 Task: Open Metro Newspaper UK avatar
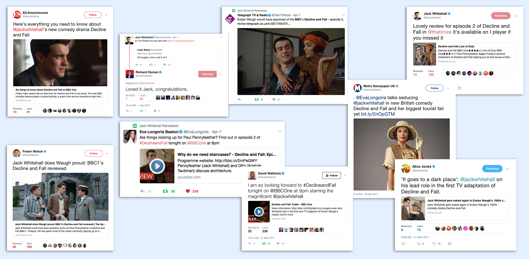tap(358, 88)
